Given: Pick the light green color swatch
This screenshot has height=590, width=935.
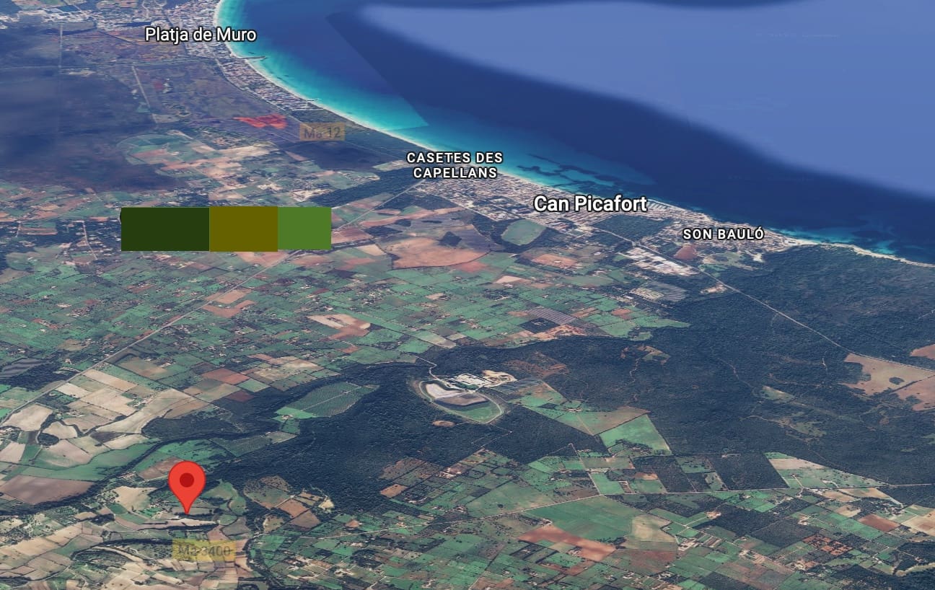Looking at the screenshot, I should click(304, 229).
